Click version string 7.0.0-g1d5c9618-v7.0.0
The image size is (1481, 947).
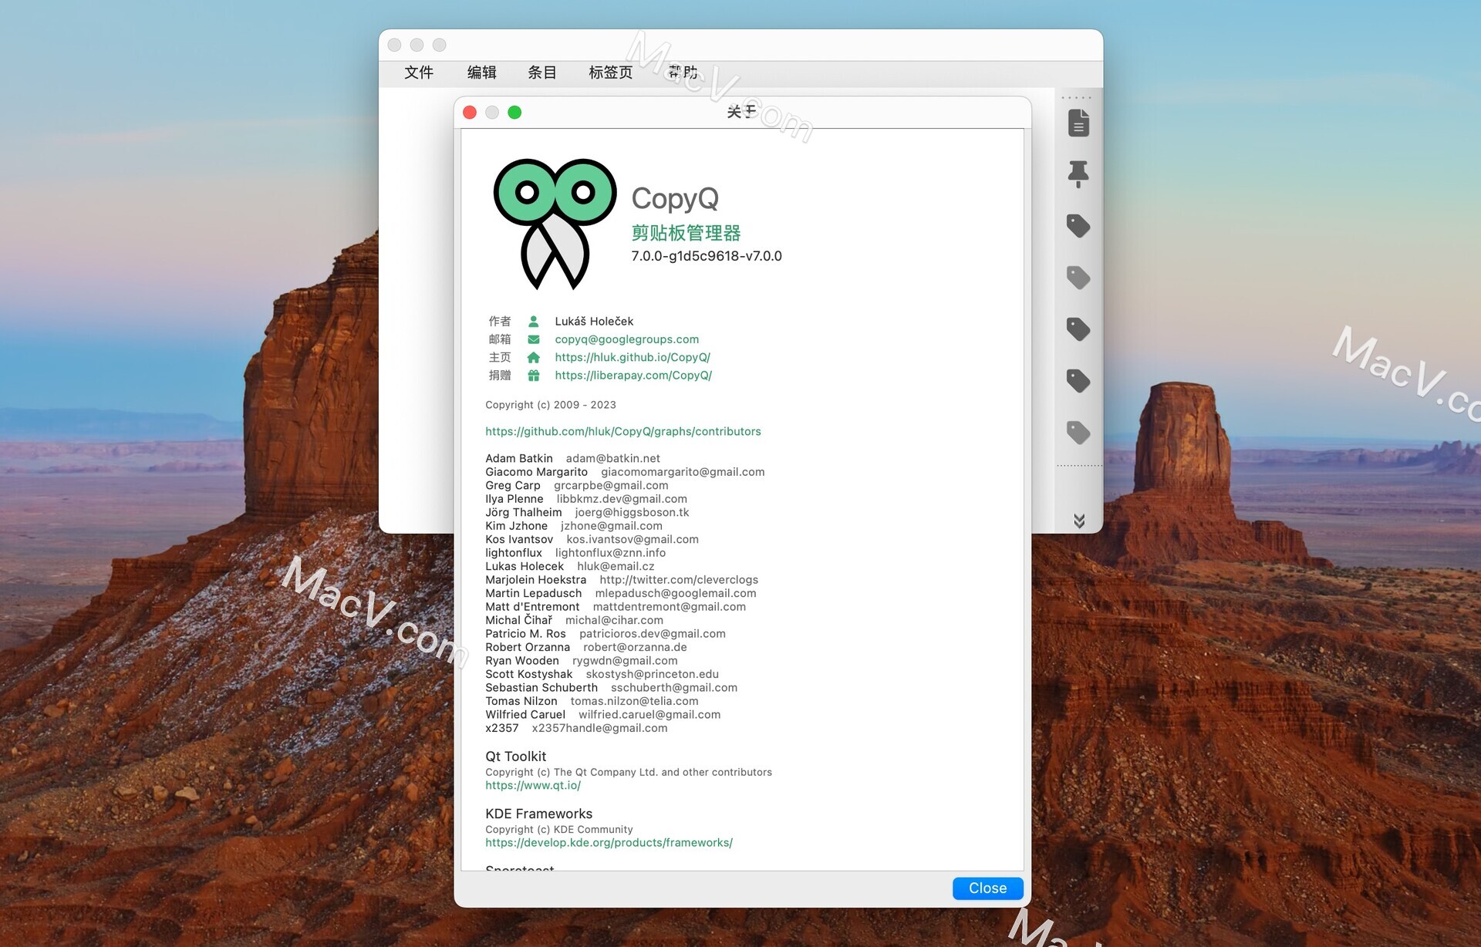pyautogui.click(x=707, y=256)
